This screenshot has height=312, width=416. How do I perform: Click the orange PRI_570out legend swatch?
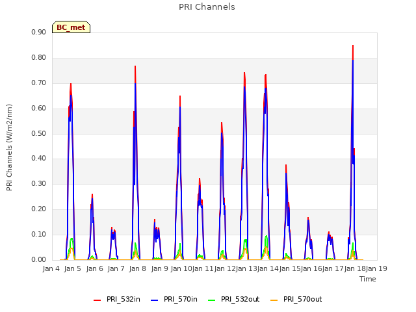[x=274, y=300]
